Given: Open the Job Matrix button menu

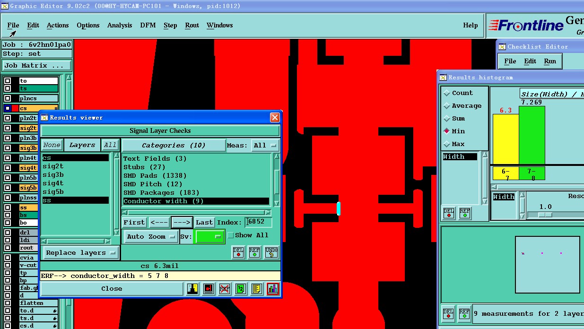Looking at the screenshot, I should tap(37, 65).
